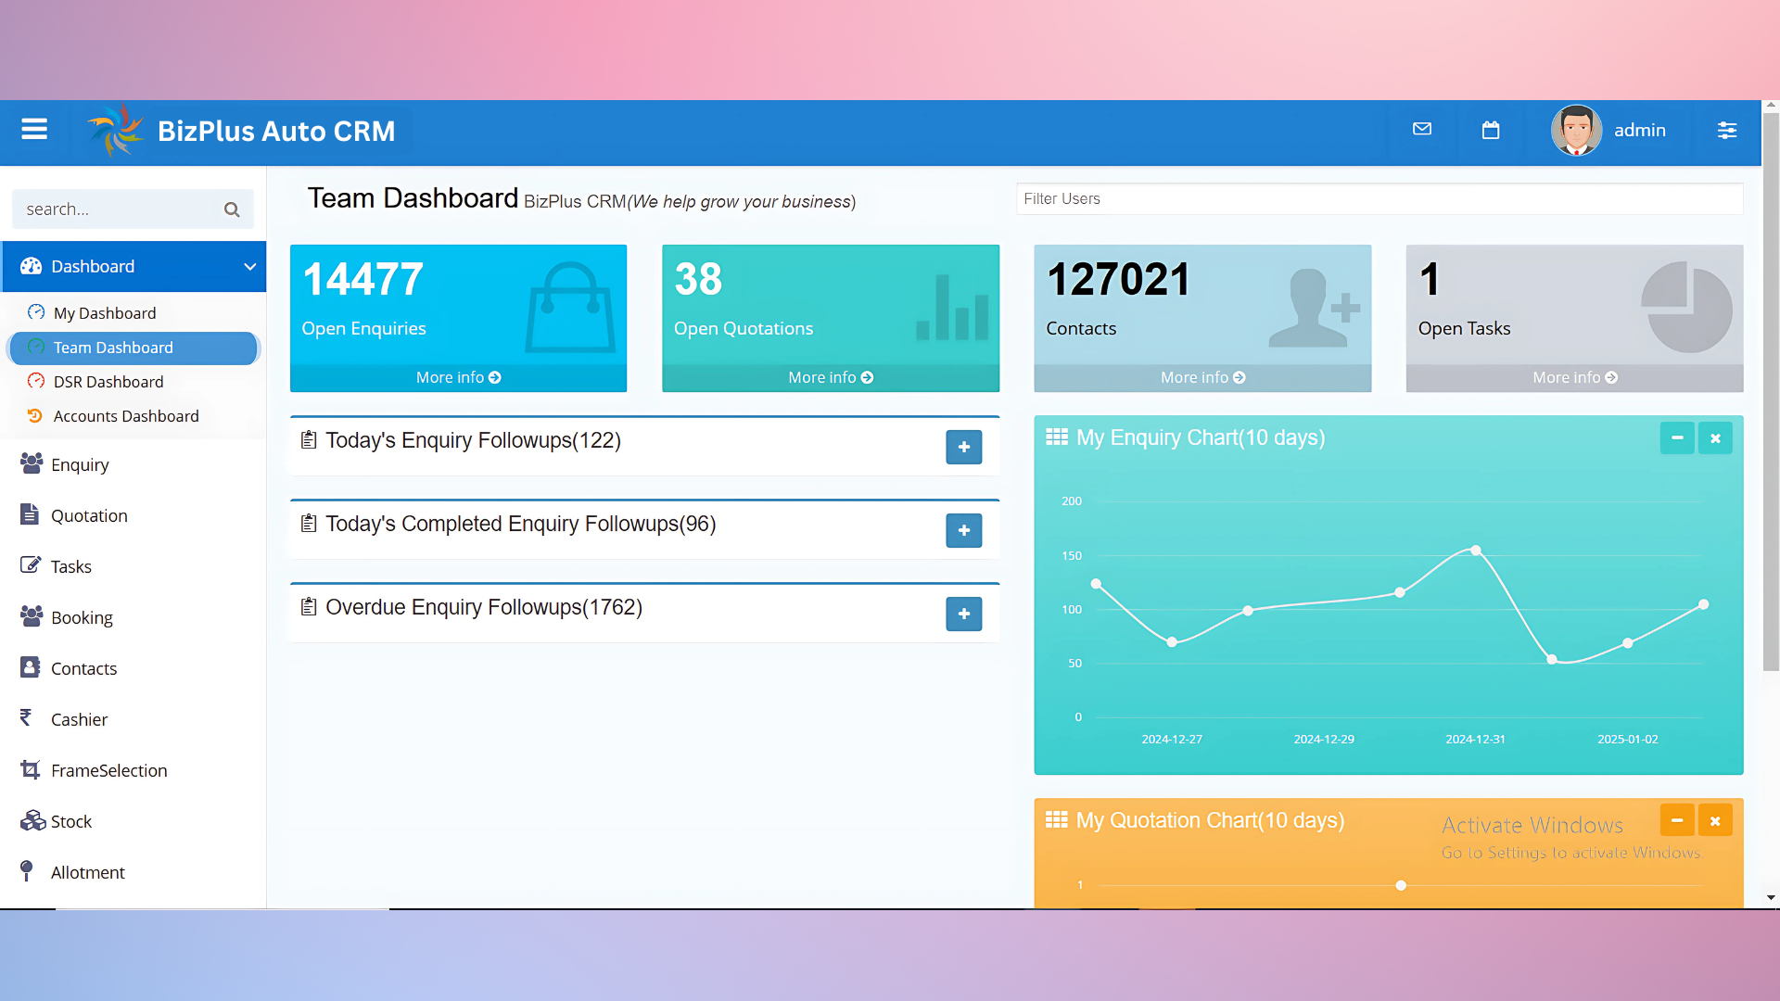
Task: Open More info for Open Quotations
Action: [831, 377]
